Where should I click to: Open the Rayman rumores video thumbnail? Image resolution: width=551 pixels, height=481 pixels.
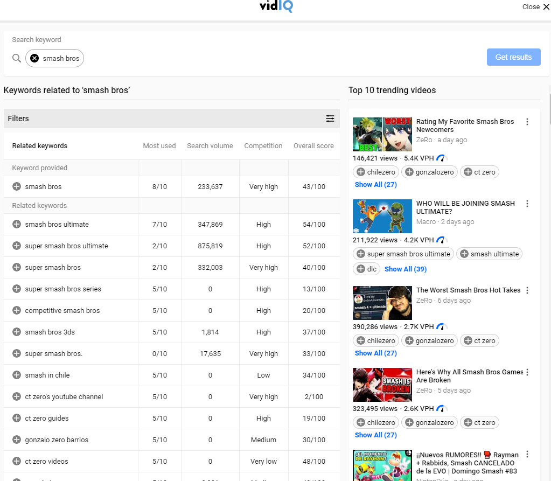click(x=382, y=465)
